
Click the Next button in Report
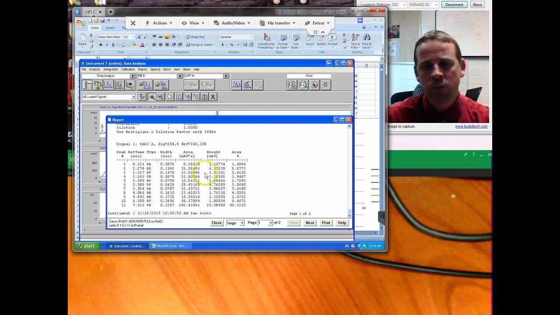click(x=310, y=223)
